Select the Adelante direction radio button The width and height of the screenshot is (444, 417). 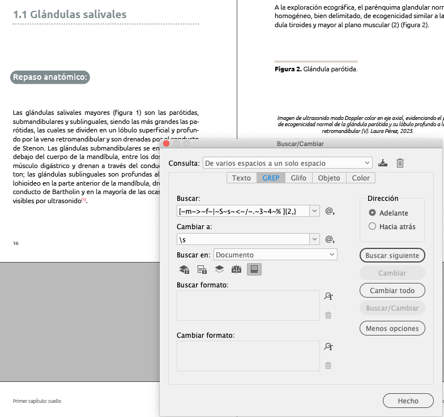point(372,213)
